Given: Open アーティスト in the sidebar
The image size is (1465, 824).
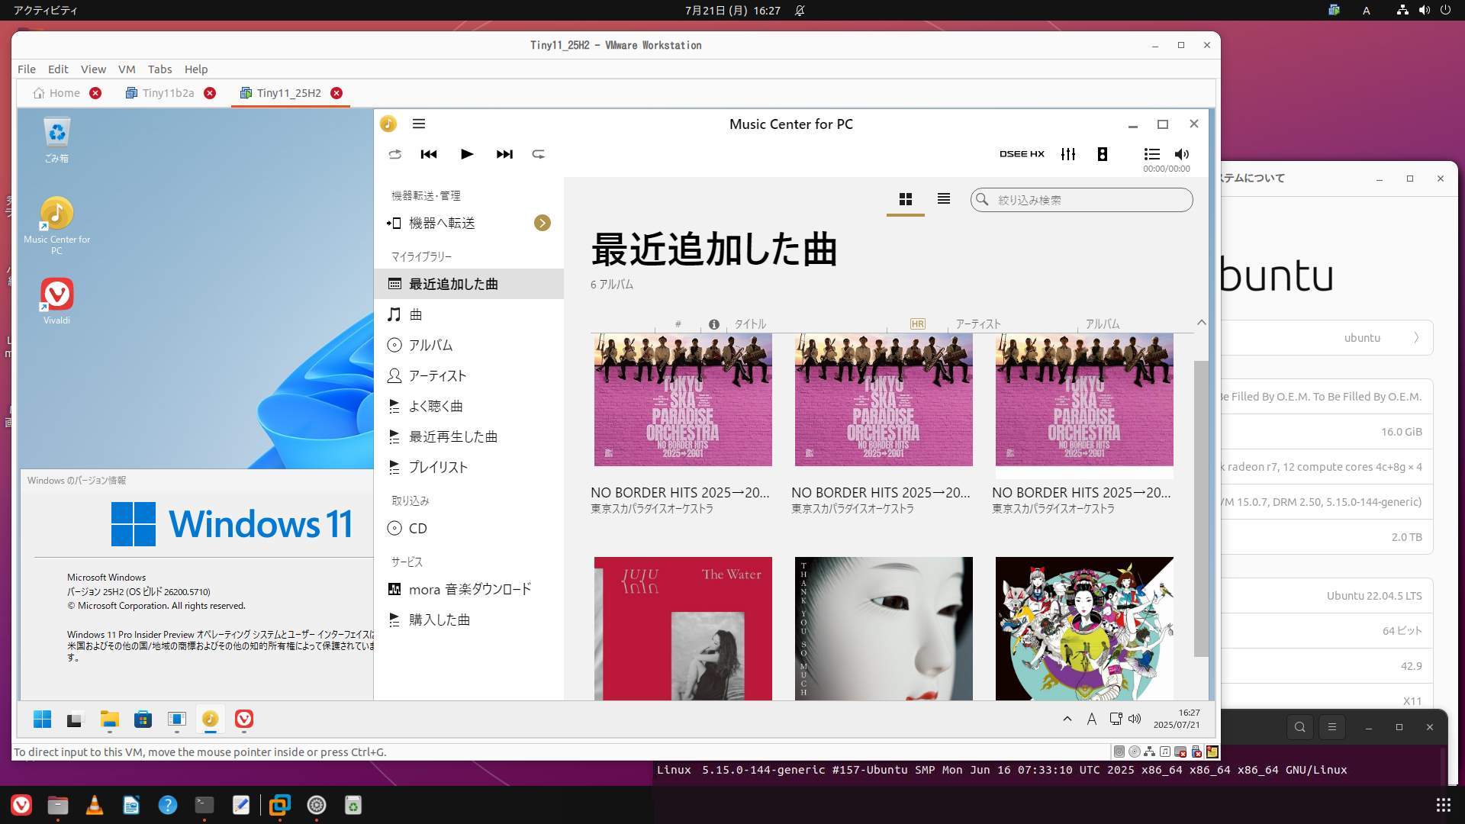Looking at the screenshot, I should pos(468,375).
